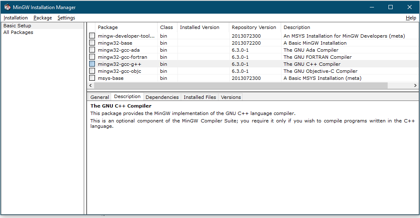Maximize the MinGW Installation Manager window

coord(391,7)
